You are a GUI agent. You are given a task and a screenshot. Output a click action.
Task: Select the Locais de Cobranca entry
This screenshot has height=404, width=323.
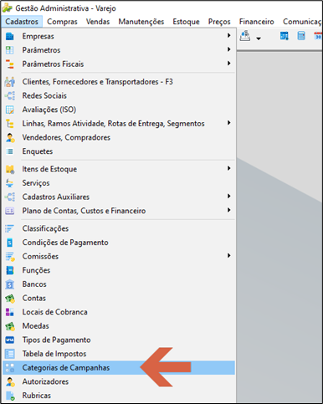pyautogui.click(x=119, y=312)
